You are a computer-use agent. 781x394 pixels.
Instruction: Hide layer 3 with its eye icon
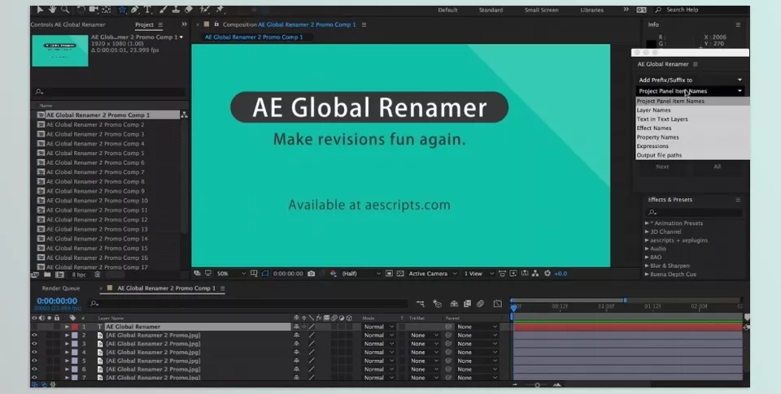[x=34, y=344]
